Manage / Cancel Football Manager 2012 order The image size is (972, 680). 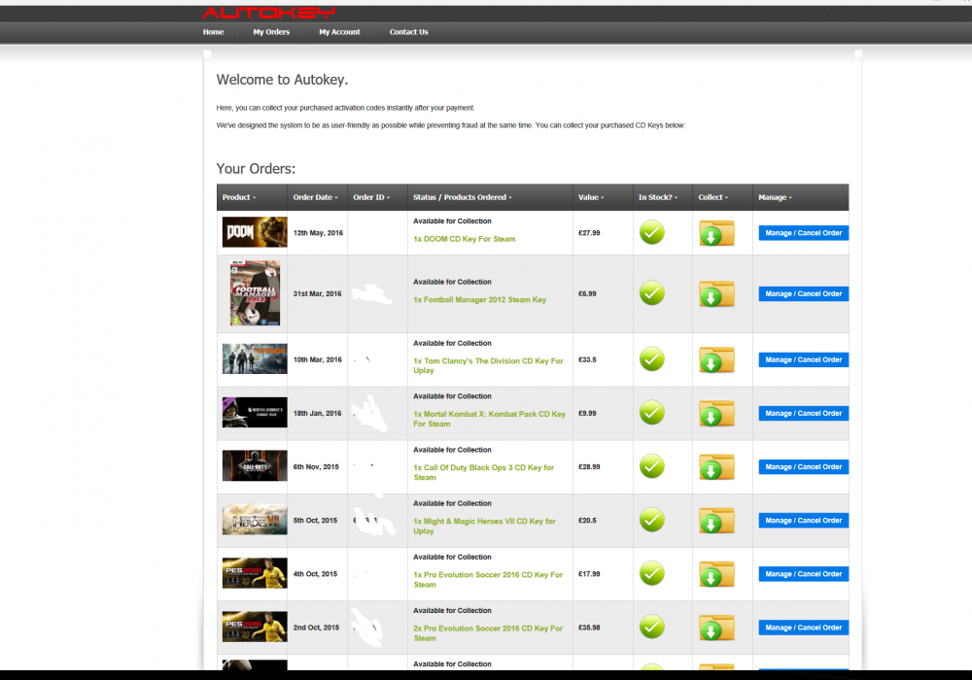(804, 293)
